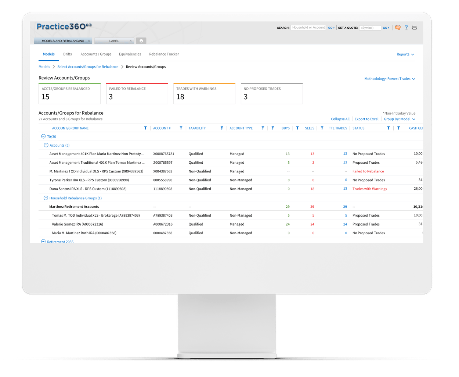Click GO next to the Search field
This screenshot has height=377, width=459.
[331, 28]
